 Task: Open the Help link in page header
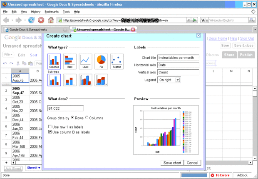233,38
